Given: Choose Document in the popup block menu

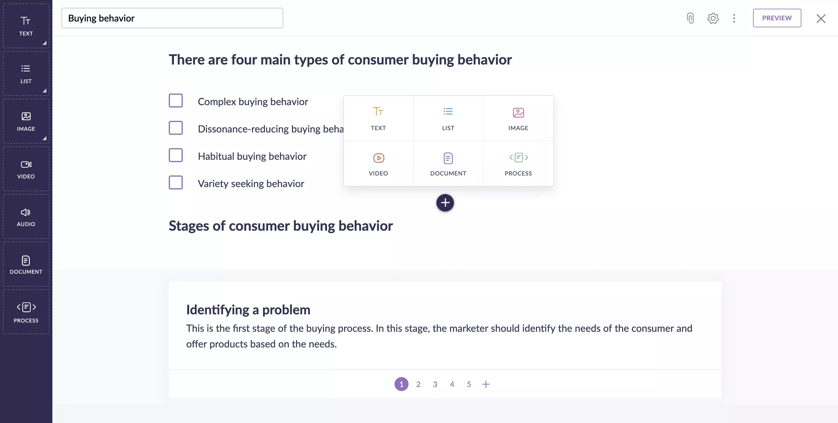Looking at the screenshot, I should [x=448, y=164].
